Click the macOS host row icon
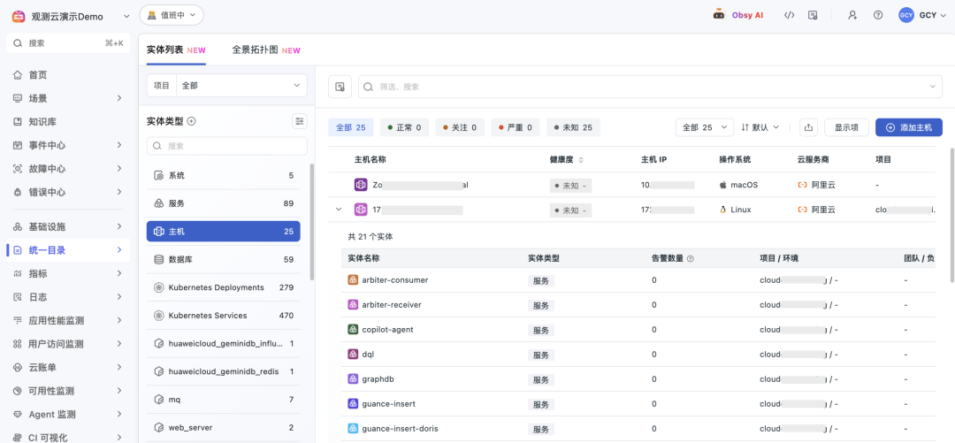 point(361,184)
